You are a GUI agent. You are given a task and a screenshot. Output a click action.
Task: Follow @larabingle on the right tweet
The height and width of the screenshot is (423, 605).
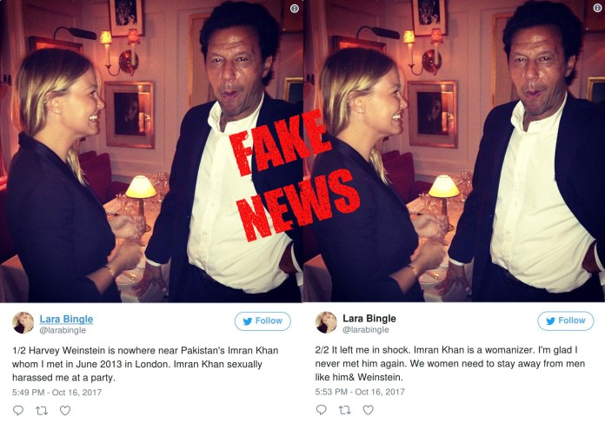click(566, 321)
